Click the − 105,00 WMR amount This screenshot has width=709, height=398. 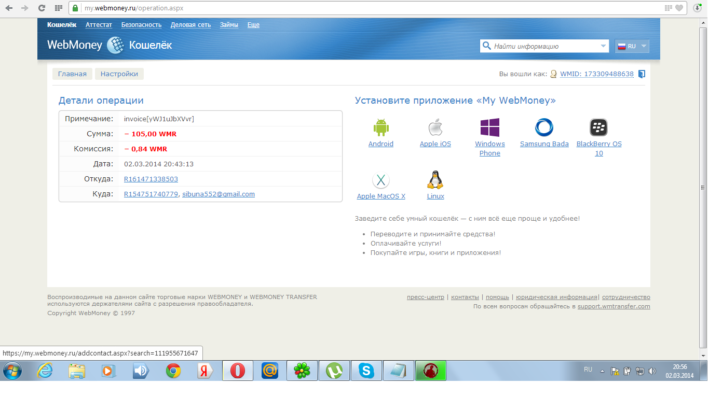click(150, 134)
